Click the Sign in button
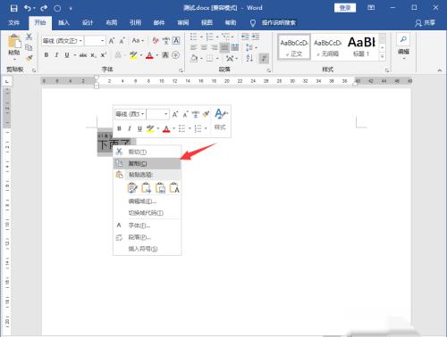The height and width of the screenshot is (337, 447). tap(345, 8)
